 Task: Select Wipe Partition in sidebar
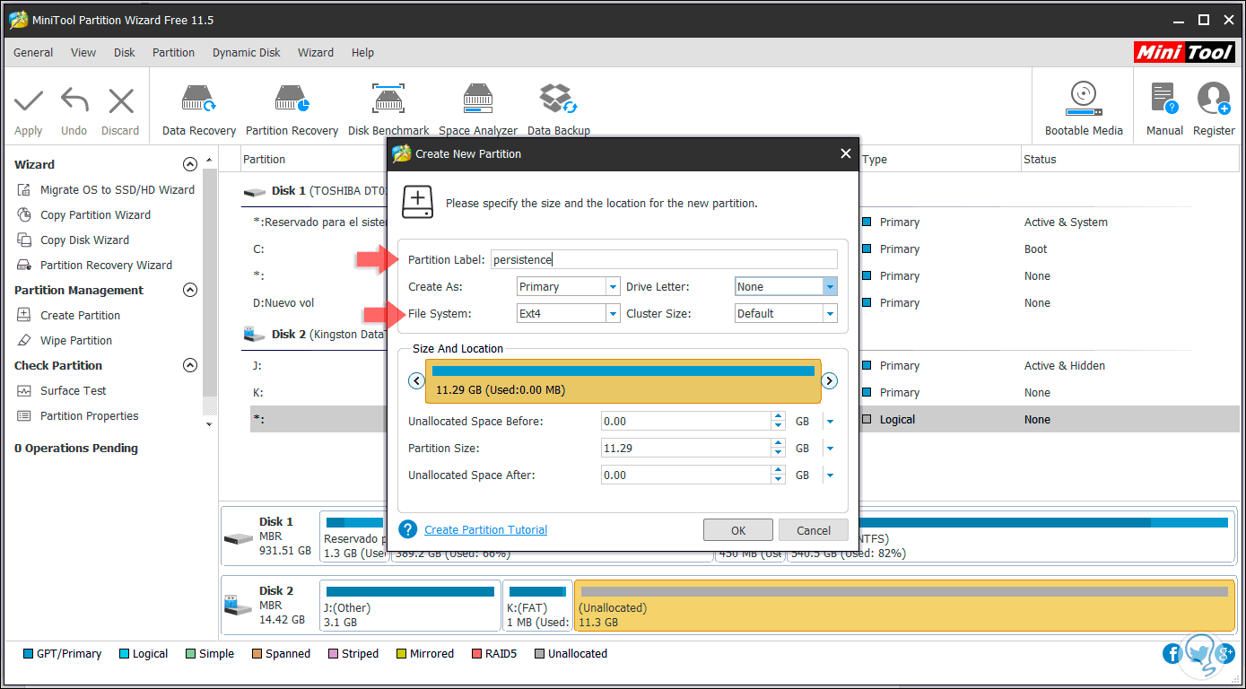[x=76, y=340]
